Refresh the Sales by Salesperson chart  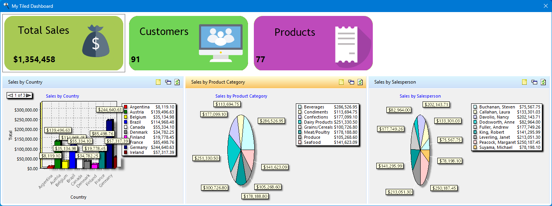click(x=543, y=82)
